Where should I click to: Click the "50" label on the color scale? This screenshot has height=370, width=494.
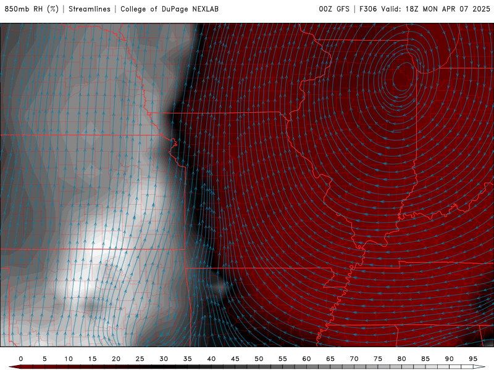(x=259, y=359)
